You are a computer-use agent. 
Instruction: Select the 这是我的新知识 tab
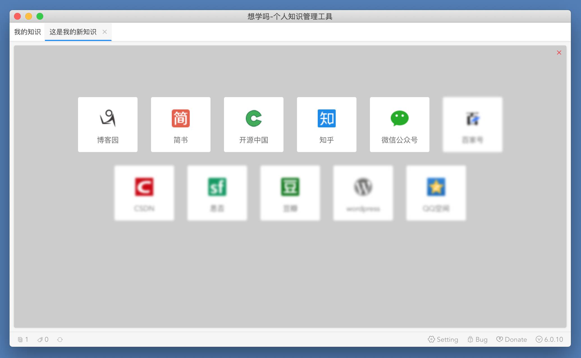pyautogui.click(x=73, y=32)
